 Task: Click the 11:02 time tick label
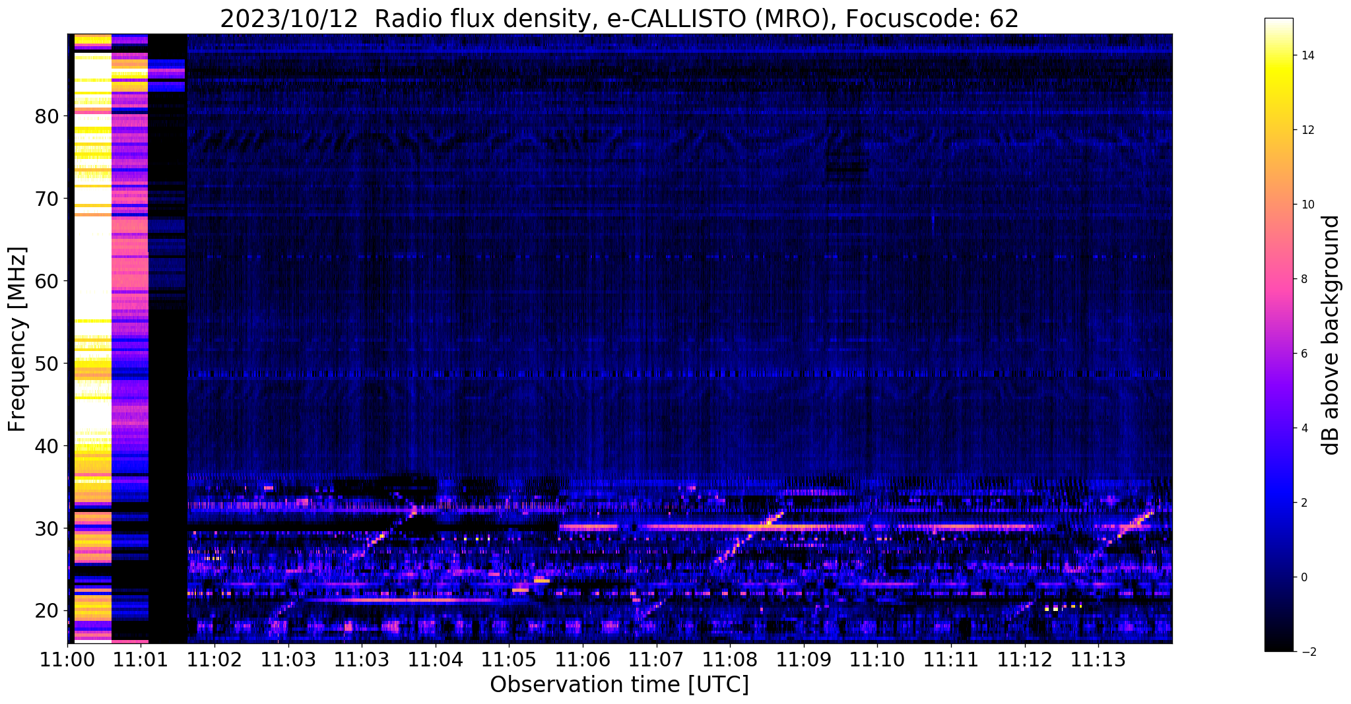tap(214, 659)
